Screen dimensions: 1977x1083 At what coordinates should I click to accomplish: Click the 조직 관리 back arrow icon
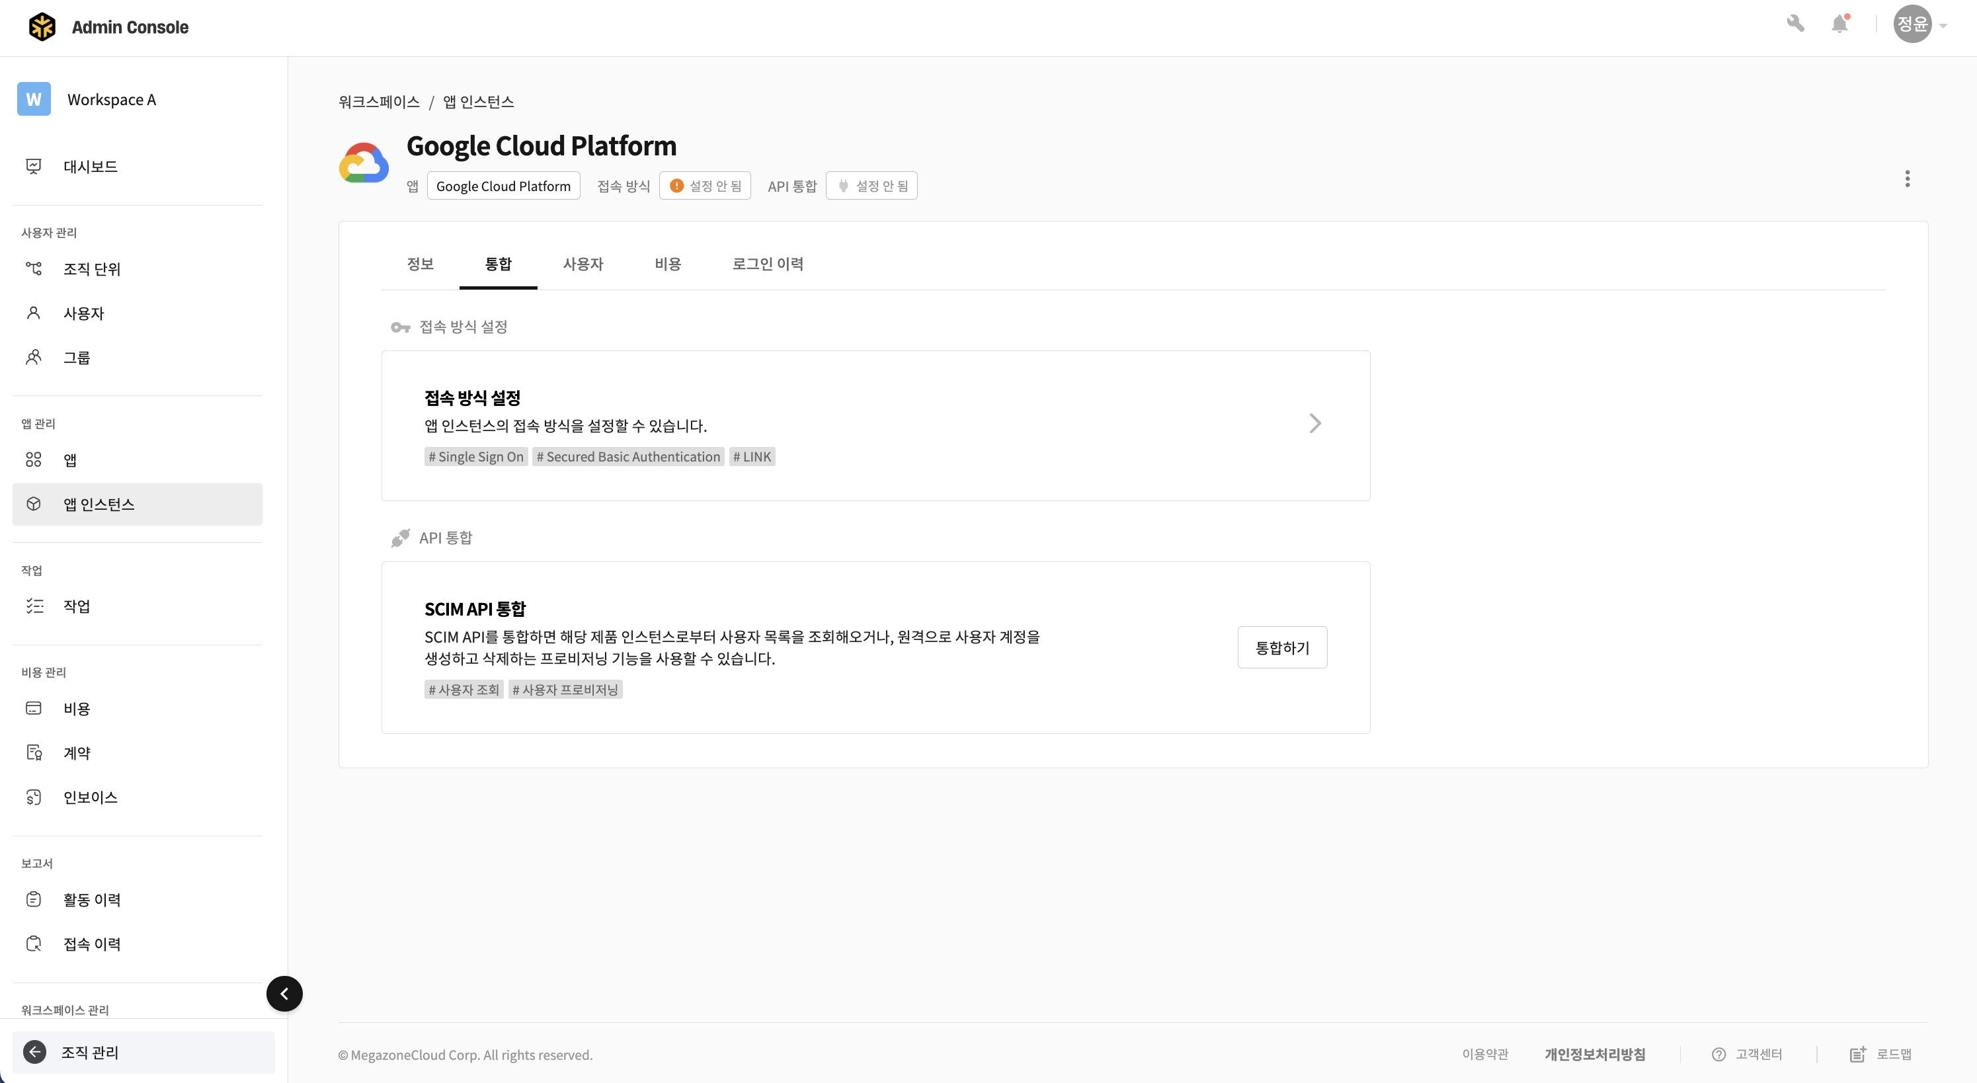(x=34, y=1051)
